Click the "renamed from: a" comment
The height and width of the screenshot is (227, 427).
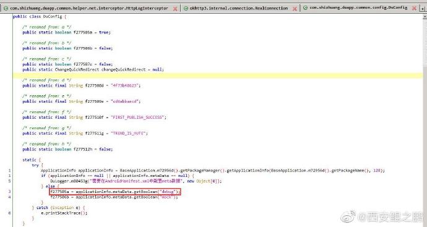click(46, 27)
